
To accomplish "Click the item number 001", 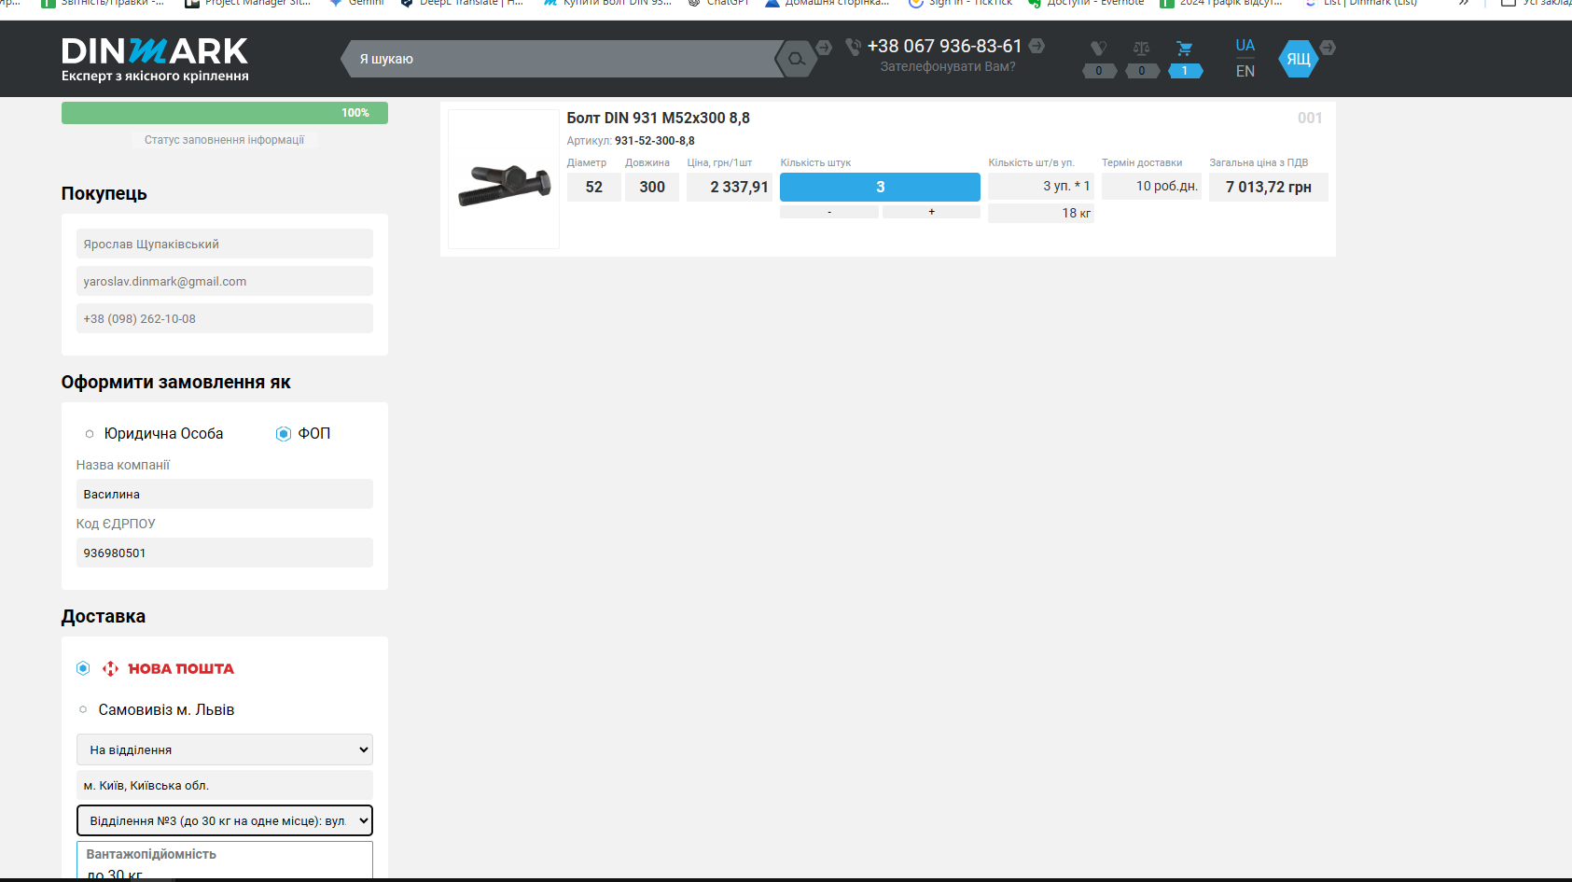I will click(x=1310, y=118).
